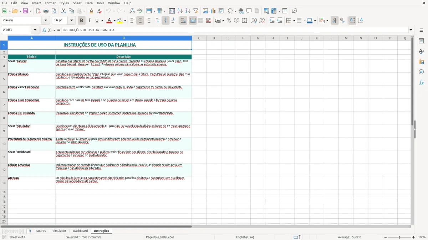Open sidebar Gallery icon
This screenshot has width=428, height=240.
(421, 62)
